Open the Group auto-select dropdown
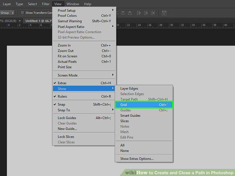Viewport: 235px width, 176px height. tap(7, 13)
